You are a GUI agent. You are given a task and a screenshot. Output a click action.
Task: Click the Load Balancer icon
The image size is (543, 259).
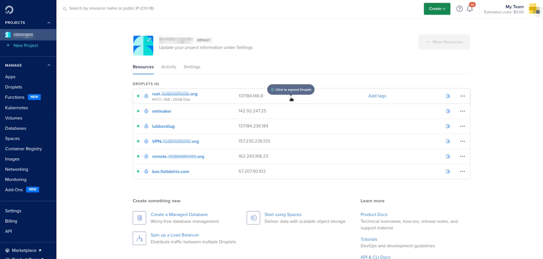(x=139, y=238)
